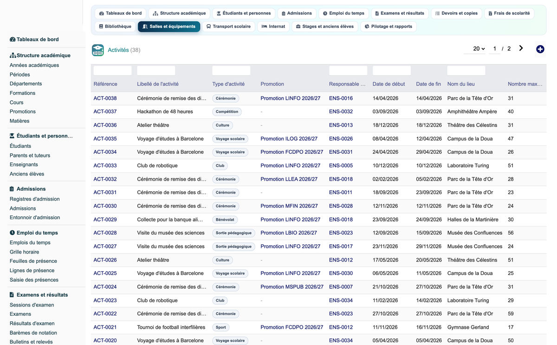The width and height of the screenshot is (557, 345).
Task: Click Tournoi de football interfilières label
Action: (x=171, y=327)
